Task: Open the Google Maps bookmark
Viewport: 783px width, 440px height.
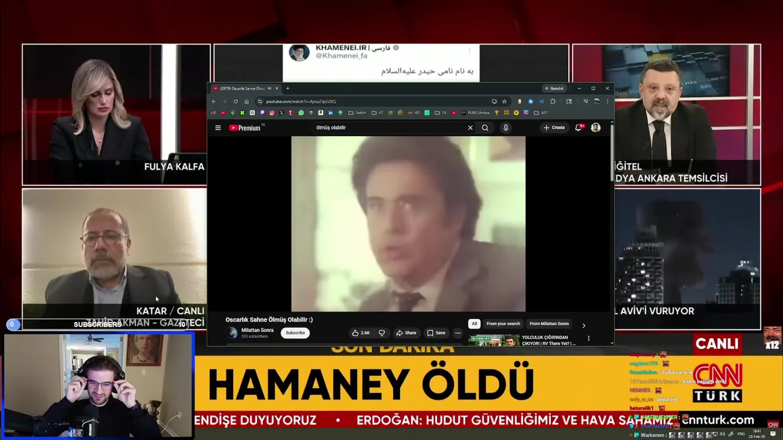Action: click(232, 112)
